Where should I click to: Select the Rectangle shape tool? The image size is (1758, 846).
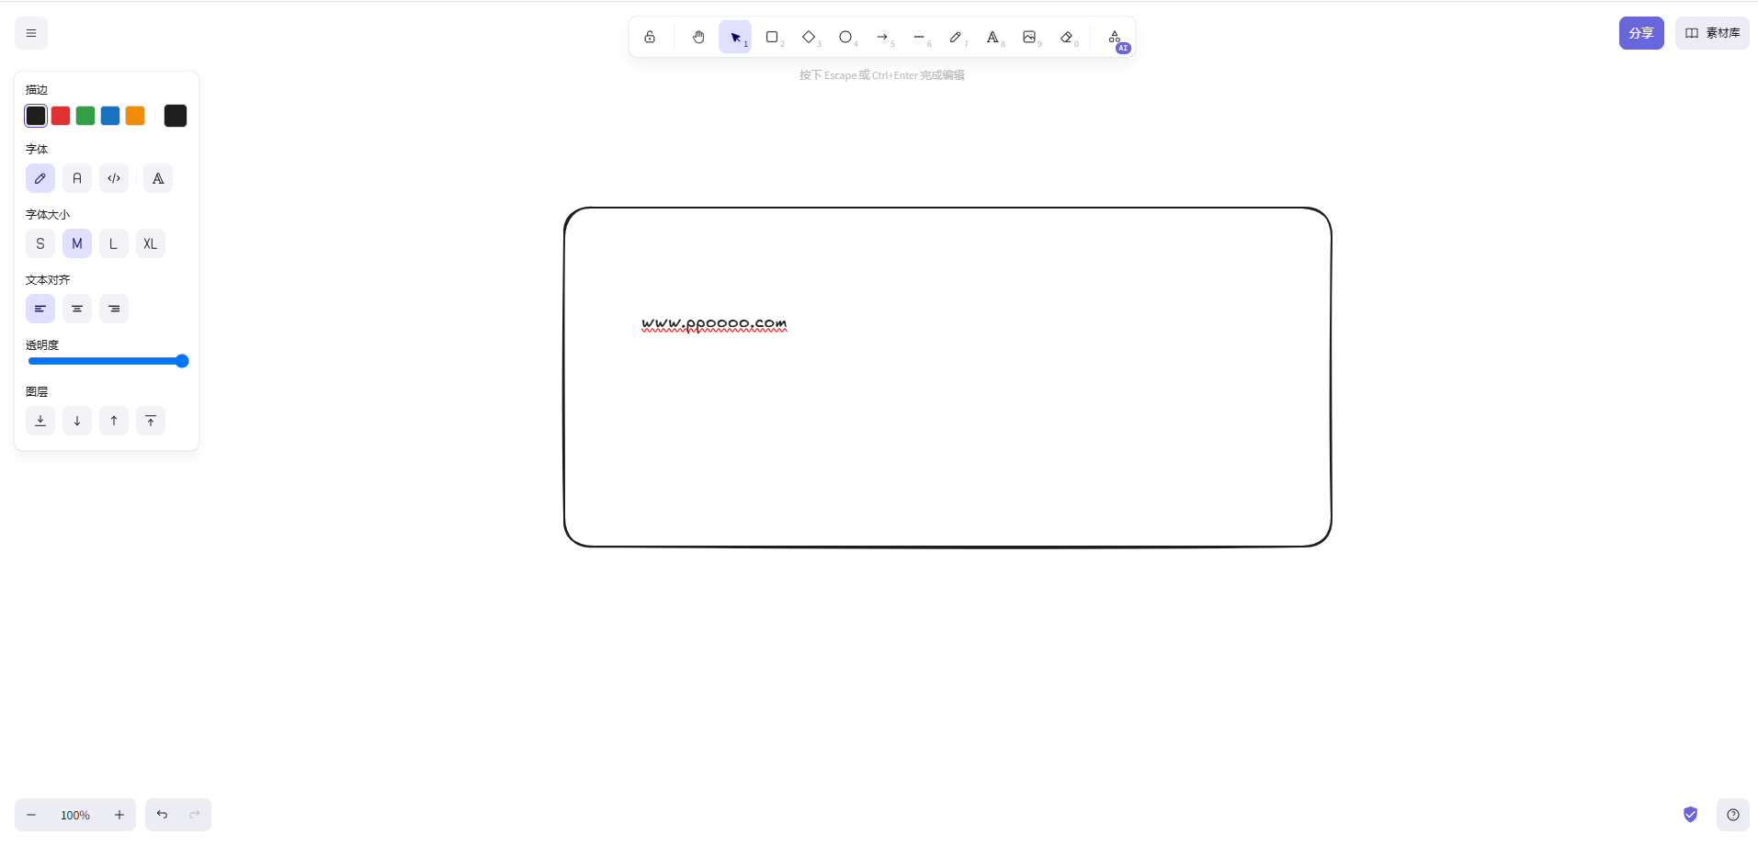pos(772,37)
